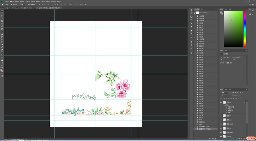The height and width of the screenshot is (141, 256).
Task: Hide layer 图层 85 with its eye icon
Action: (x=221, y=116)
